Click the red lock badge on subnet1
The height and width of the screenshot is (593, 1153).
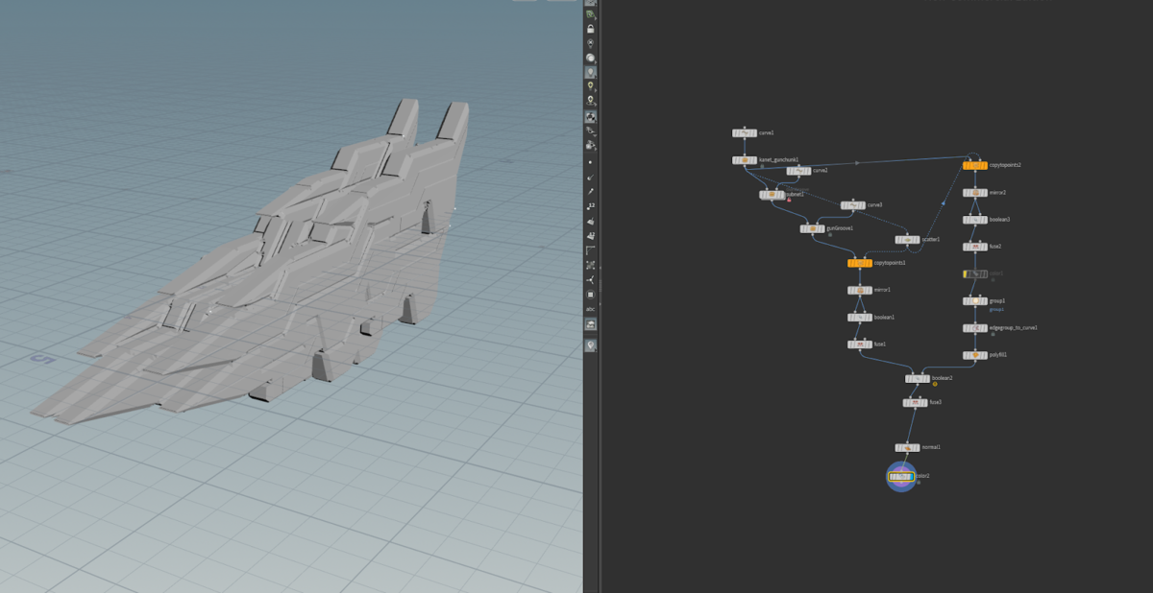point(789,200)
